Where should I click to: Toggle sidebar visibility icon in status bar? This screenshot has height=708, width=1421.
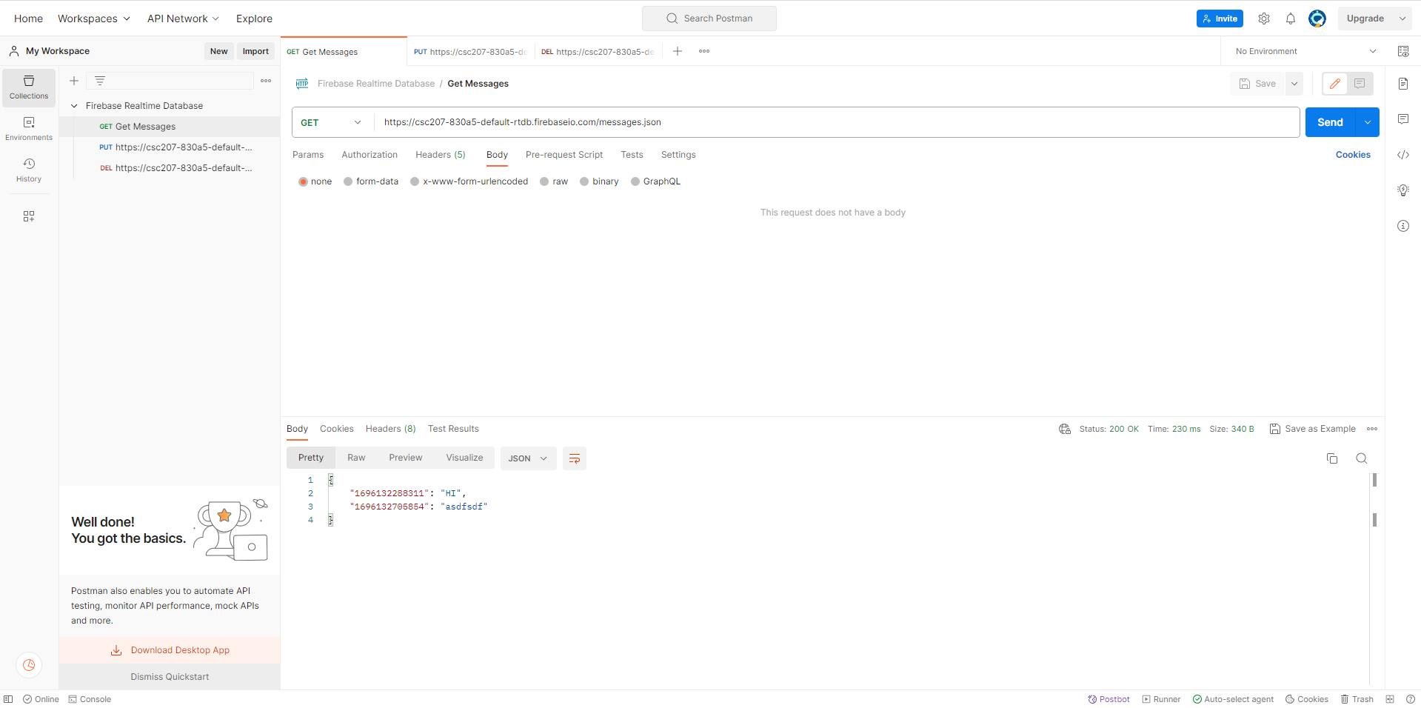(x=8, y=699)
